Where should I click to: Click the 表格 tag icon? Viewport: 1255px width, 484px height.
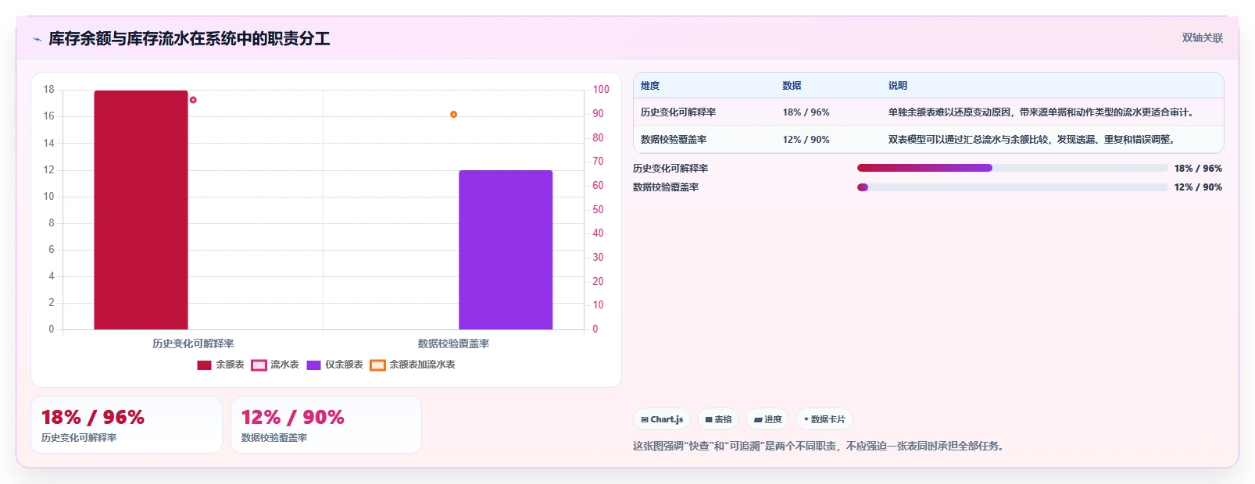(x=709, y=420)
